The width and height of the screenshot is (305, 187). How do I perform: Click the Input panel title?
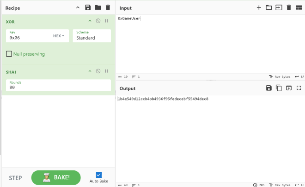pyautogui.click(x=125, y=8)
